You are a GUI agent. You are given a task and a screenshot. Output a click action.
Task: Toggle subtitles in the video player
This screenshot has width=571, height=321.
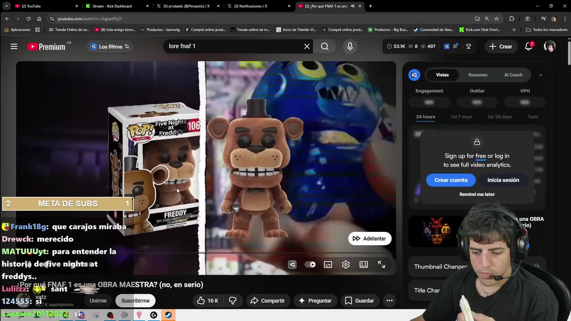click(328, 264)
